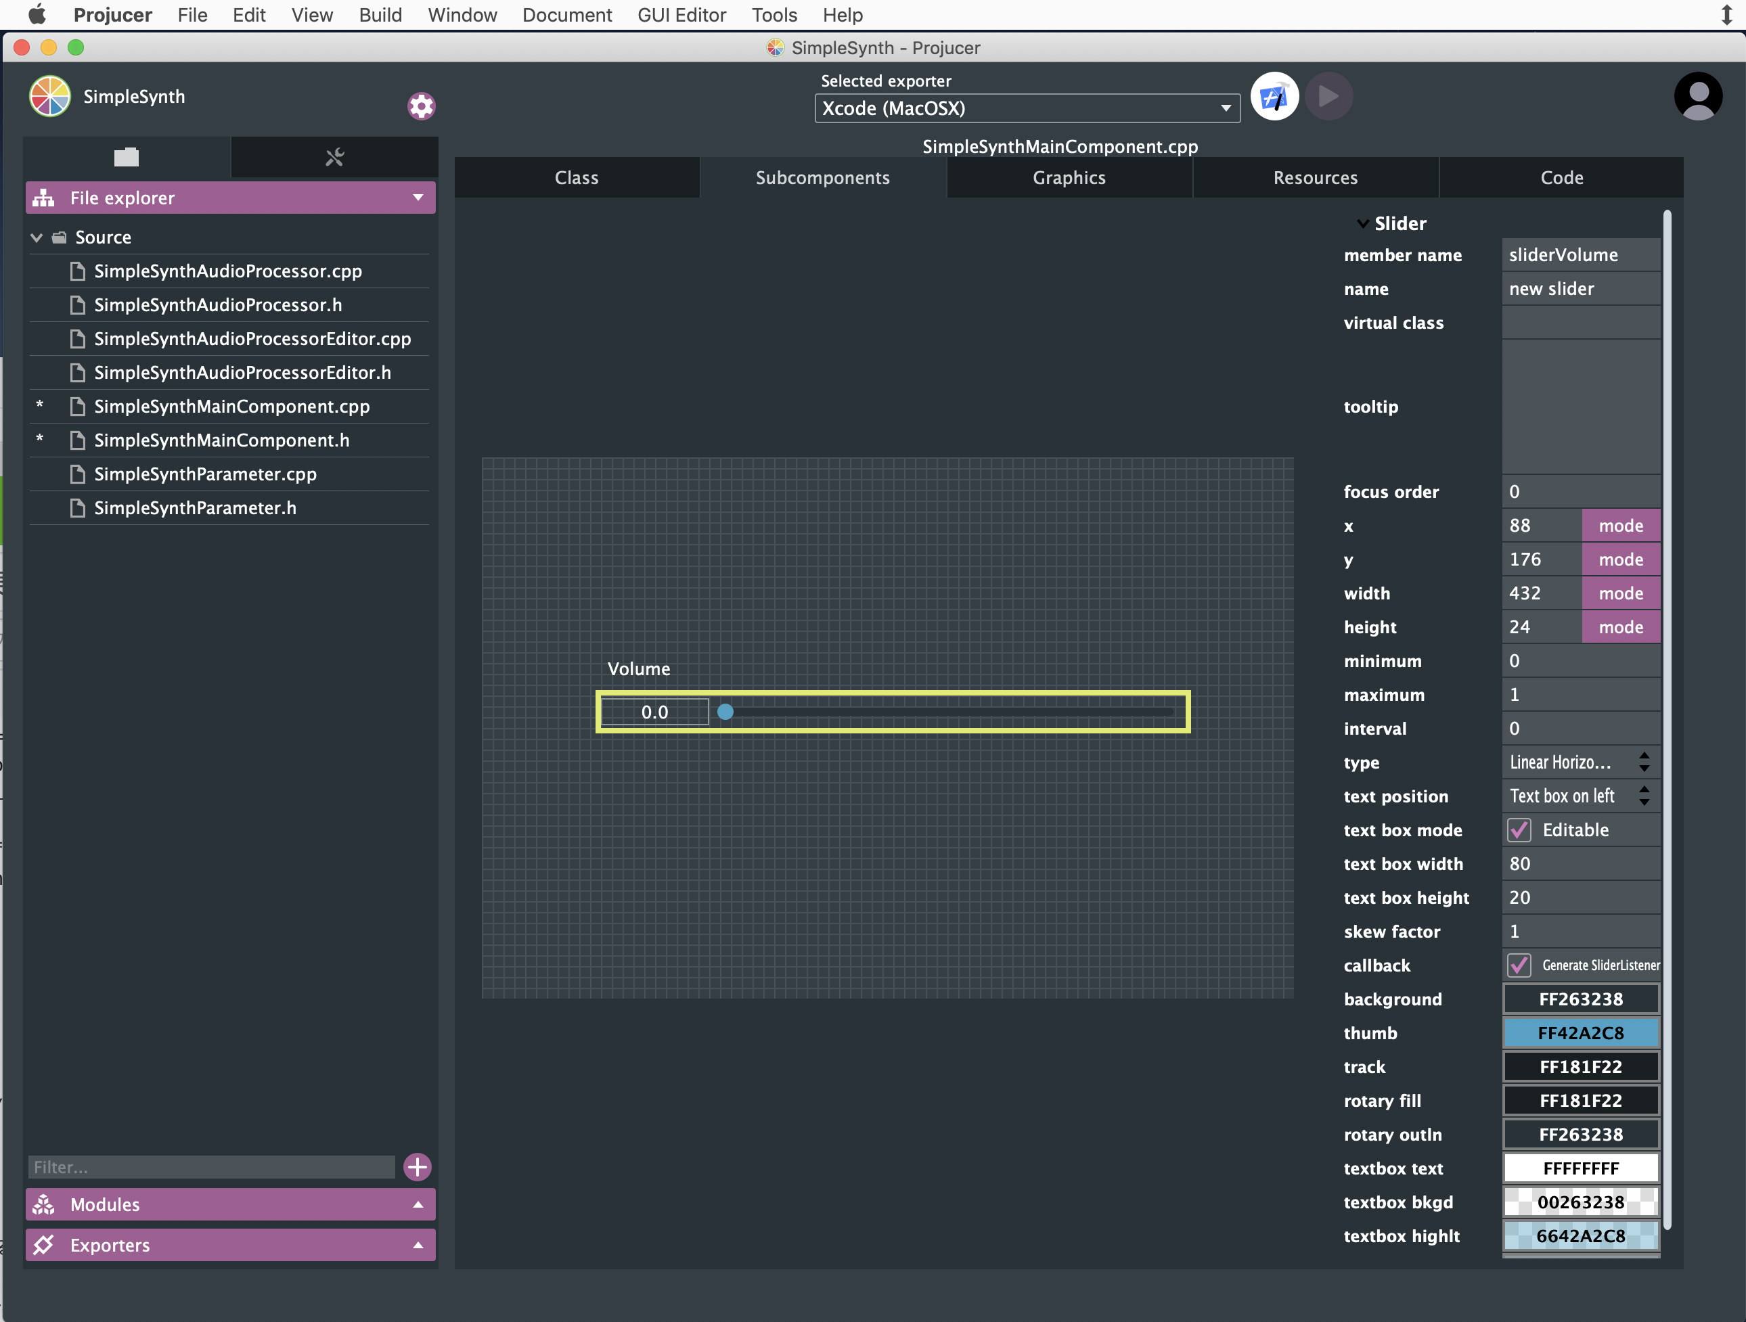Viewport: 1746px width, 1322px height.
Task: Click the Modules panel icon
Action: (x=45, y=1204)
